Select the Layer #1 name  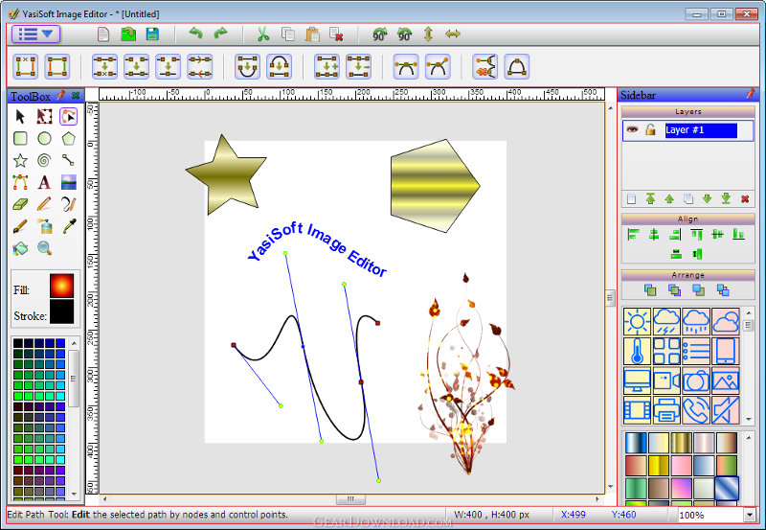tap(701, 130)
